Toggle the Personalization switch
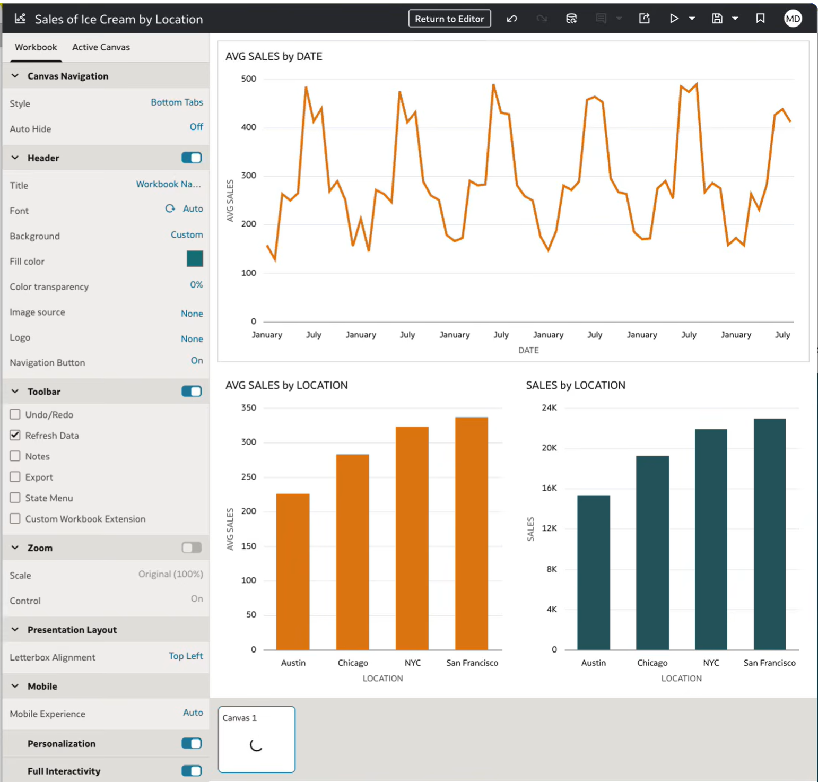Viewport: 818px width, 782px height. click(192, 743)
